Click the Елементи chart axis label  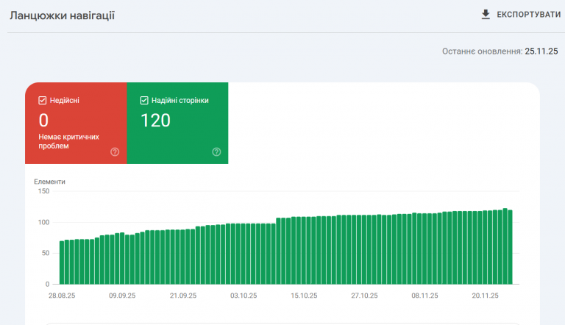point(49,182)
